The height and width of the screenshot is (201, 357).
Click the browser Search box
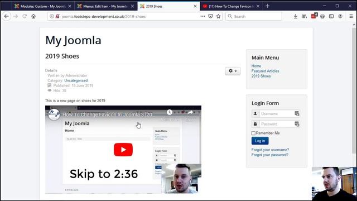254,16
